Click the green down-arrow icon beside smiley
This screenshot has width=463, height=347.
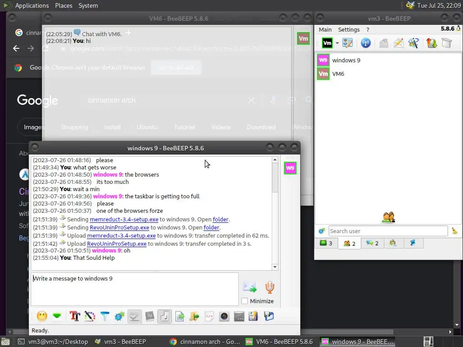tap(57, 316)
